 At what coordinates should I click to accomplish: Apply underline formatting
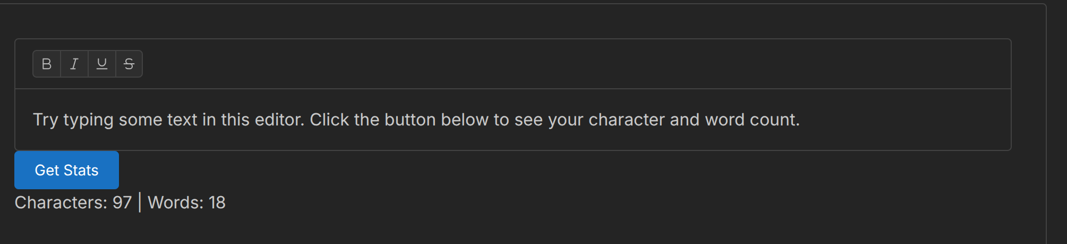click(x=102, y=64)
